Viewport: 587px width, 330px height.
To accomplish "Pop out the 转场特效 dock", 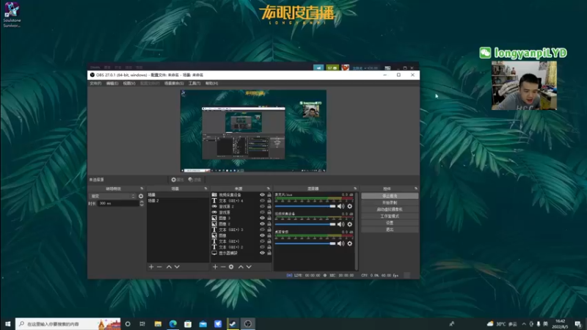I will pyautogui.click(x=142, y=188).
